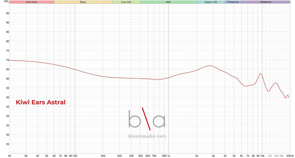Click the 900 frequency axis label
Image resolution: width=295 pixels, height=158 pixels.
(164, 156)
